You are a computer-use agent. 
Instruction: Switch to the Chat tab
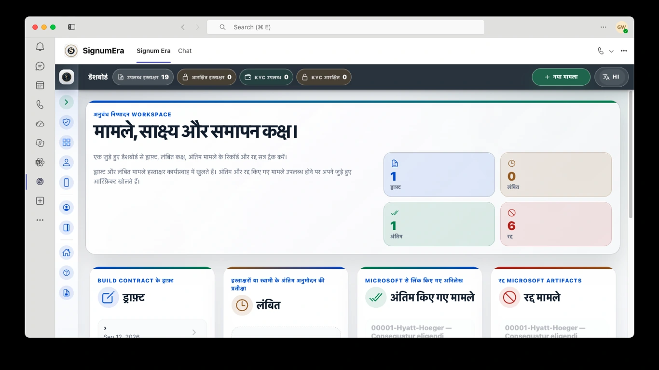tap(185, 51)
